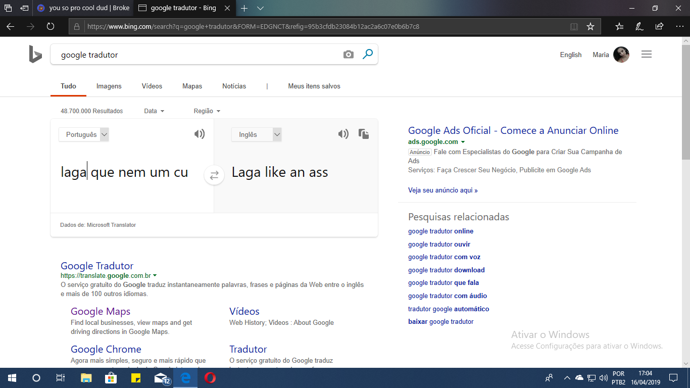Switch to the Imagens tab
The image size is (690, 388).
pos(109,86)
